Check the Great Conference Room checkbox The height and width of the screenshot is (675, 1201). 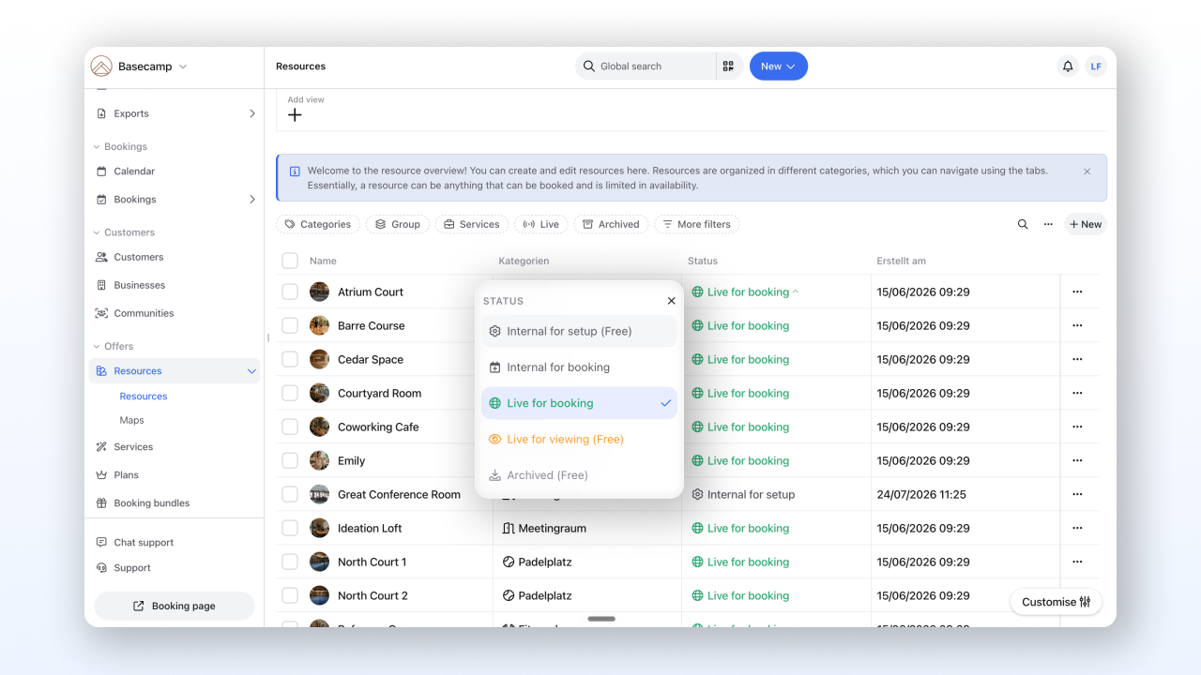290,494
